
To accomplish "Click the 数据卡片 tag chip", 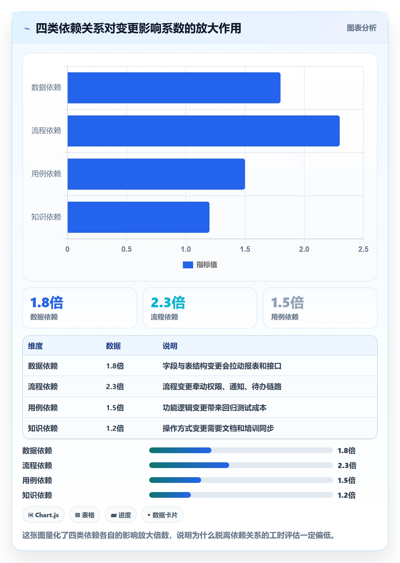I will coord(162,515).
